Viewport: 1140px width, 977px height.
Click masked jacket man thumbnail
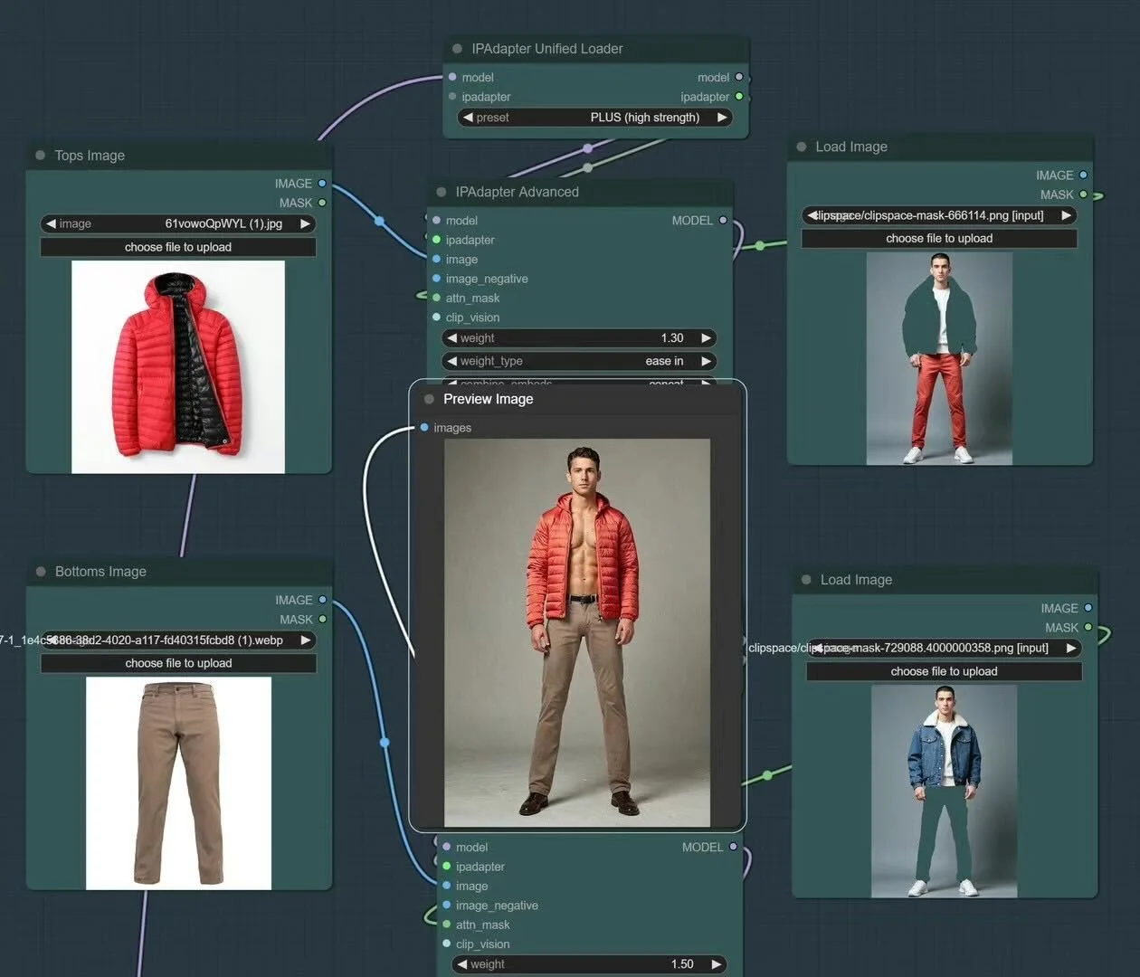[x=939, y=359]
